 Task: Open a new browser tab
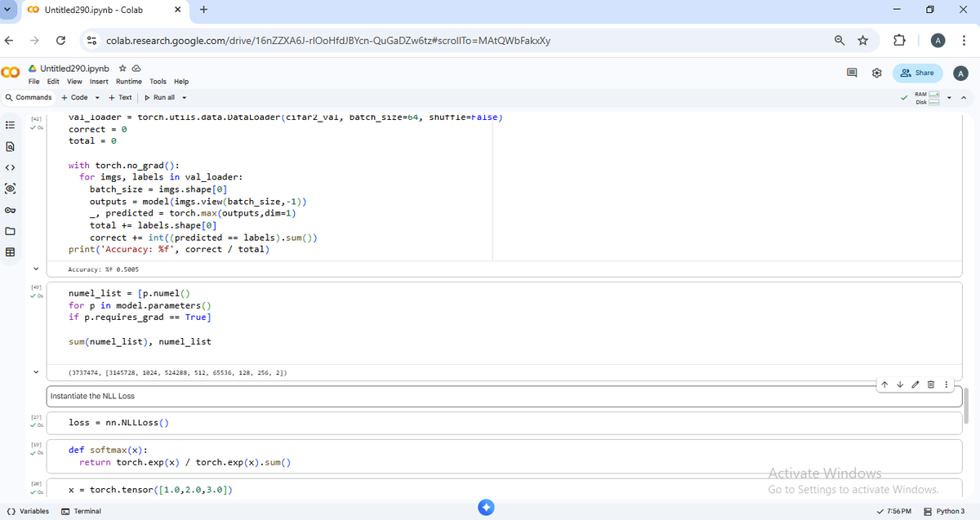click(x=203, y=10)
